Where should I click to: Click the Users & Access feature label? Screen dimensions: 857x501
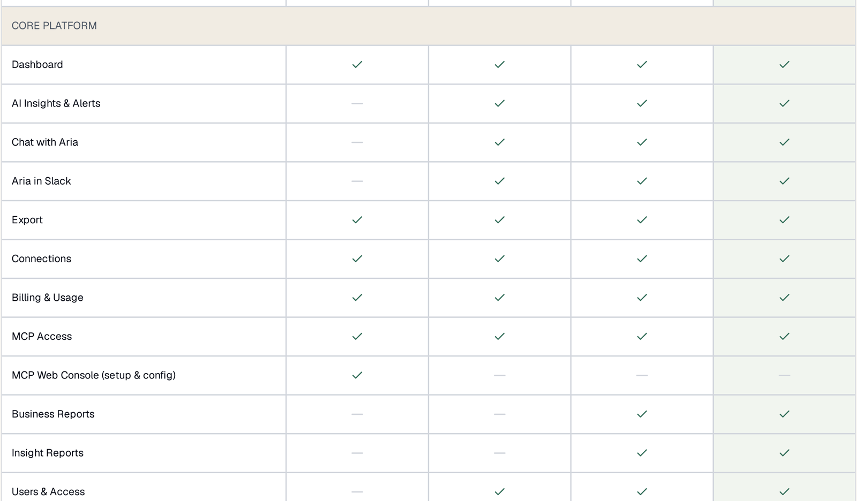click(48, 491)
